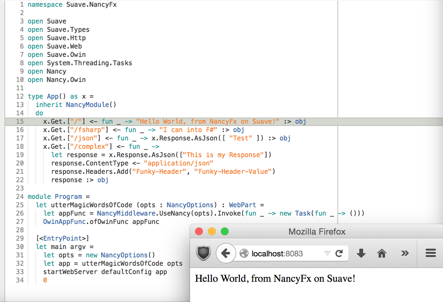Click [<EntryPoint>] attribute

click(x=62, y=238)
